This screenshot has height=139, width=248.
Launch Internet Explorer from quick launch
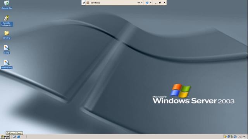point(19,137)
